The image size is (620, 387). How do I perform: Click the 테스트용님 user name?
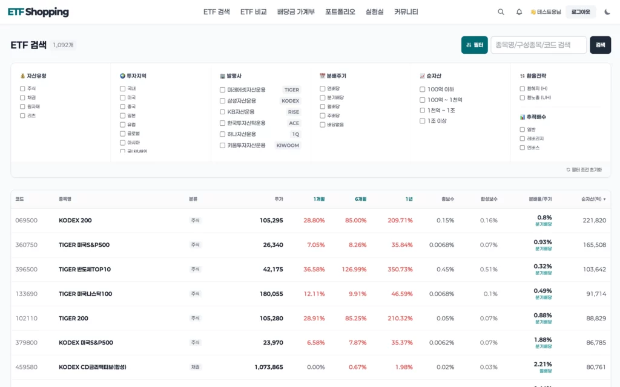tap(549, 12)
